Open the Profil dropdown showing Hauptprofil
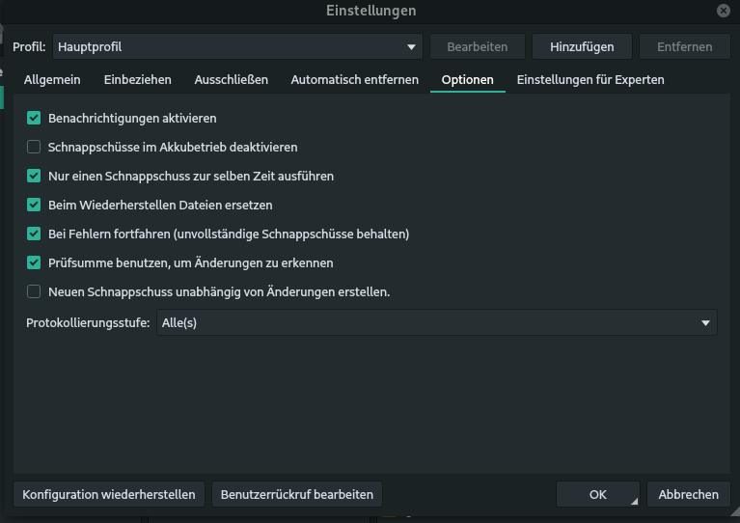This screenshot has height=523, width=740. coord(237,46)
